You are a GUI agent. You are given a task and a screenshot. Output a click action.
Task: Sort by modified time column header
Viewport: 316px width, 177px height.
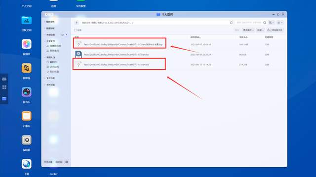click(x=196, y=37)
